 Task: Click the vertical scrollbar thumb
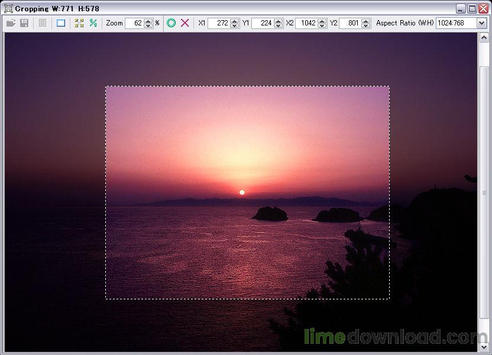tap(484, 192)
